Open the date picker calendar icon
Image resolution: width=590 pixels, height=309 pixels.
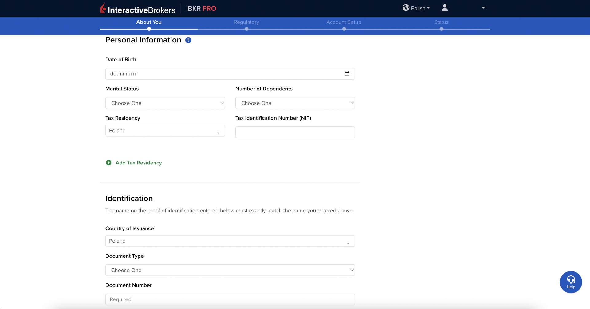tap(347, 74)
